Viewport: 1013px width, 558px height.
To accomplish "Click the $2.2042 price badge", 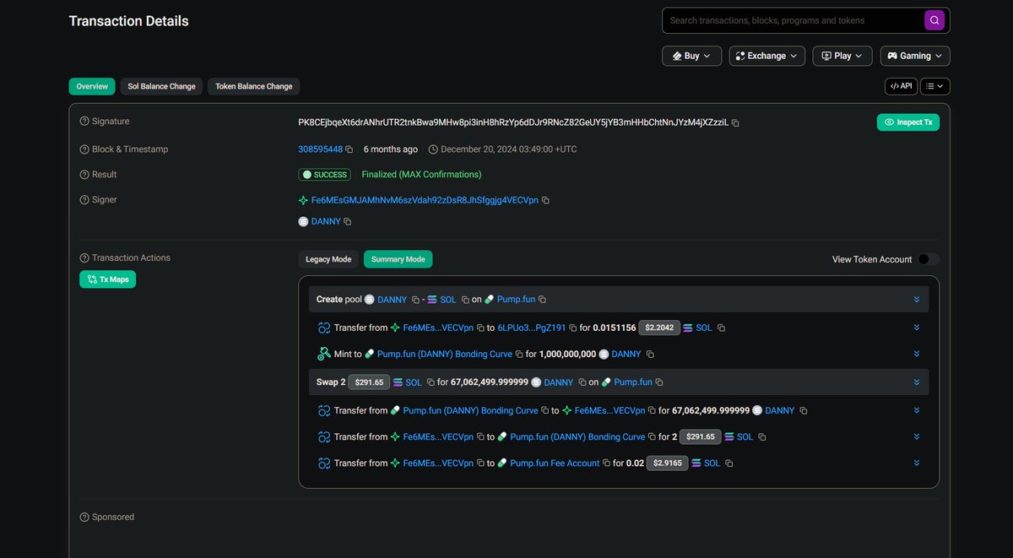I will [x=658, y=328].
